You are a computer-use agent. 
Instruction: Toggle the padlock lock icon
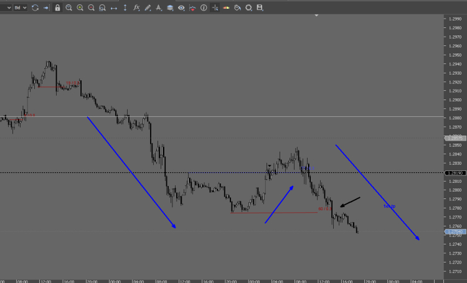tap(57, 7)
